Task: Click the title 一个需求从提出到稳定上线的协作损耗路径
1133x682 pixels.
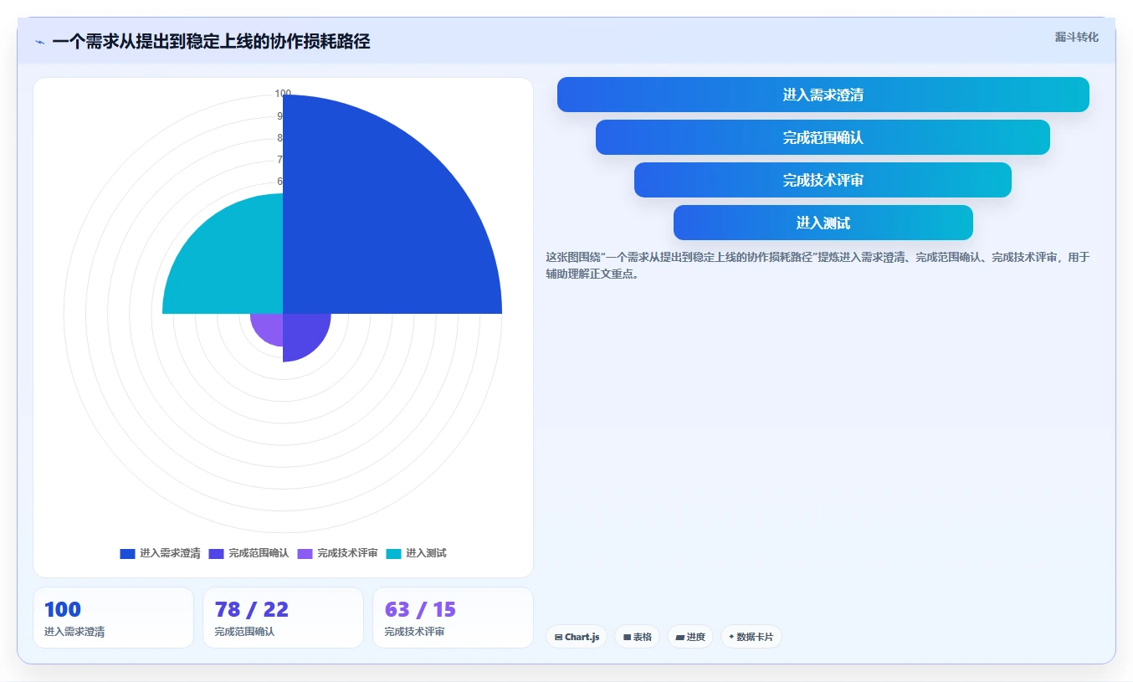Action: 211,42
